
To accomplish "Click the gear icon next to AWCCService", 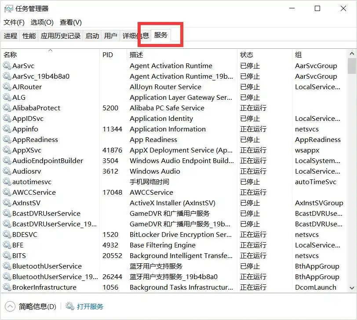I will click(7, 193).
